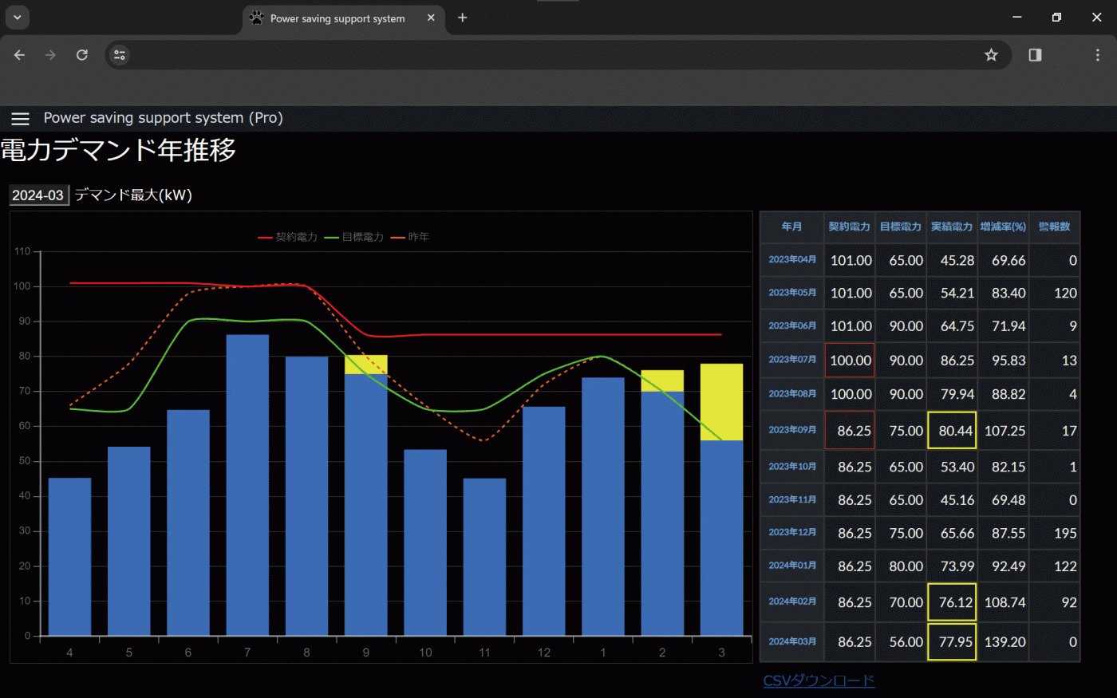Reload the page with the refresh icon
The image size is (1117, 698).
pos(82,55)
